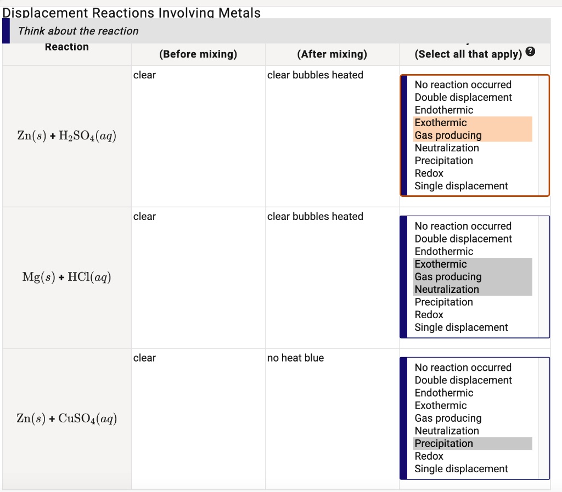Select "Exothermic" in the Zn + CuSO4 list
The width and height of the screenshot is (562, 492).
click(441, 406)
